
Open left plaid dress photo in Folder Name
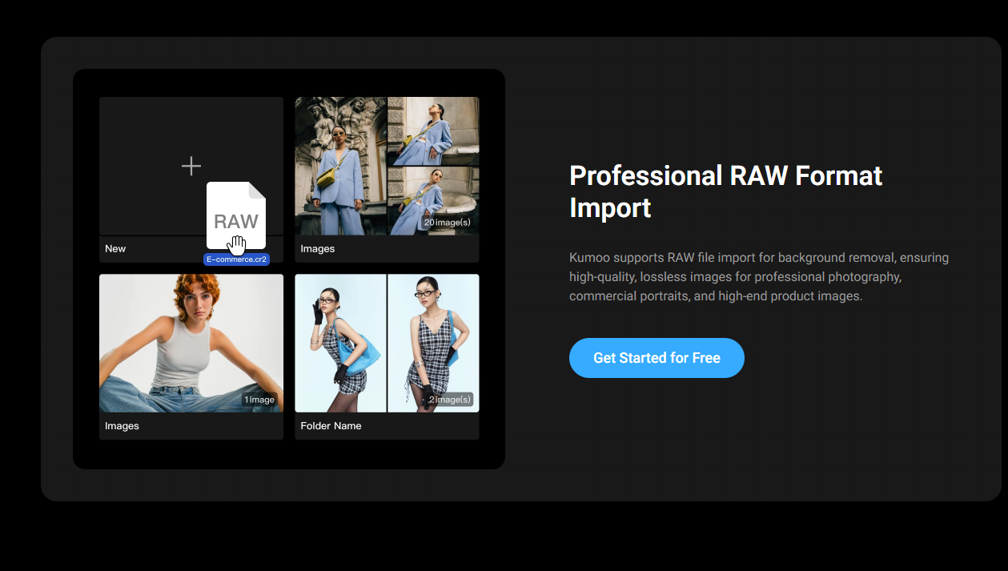click(340, 343)
